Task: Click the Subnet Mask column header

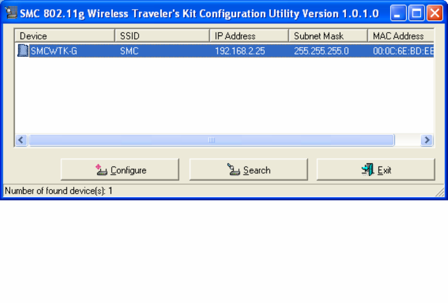Action: pos(328,36)
